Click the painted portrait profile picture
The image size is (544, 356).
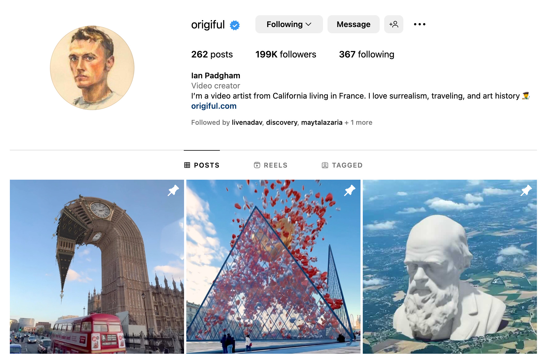click(x=92, y=68)
